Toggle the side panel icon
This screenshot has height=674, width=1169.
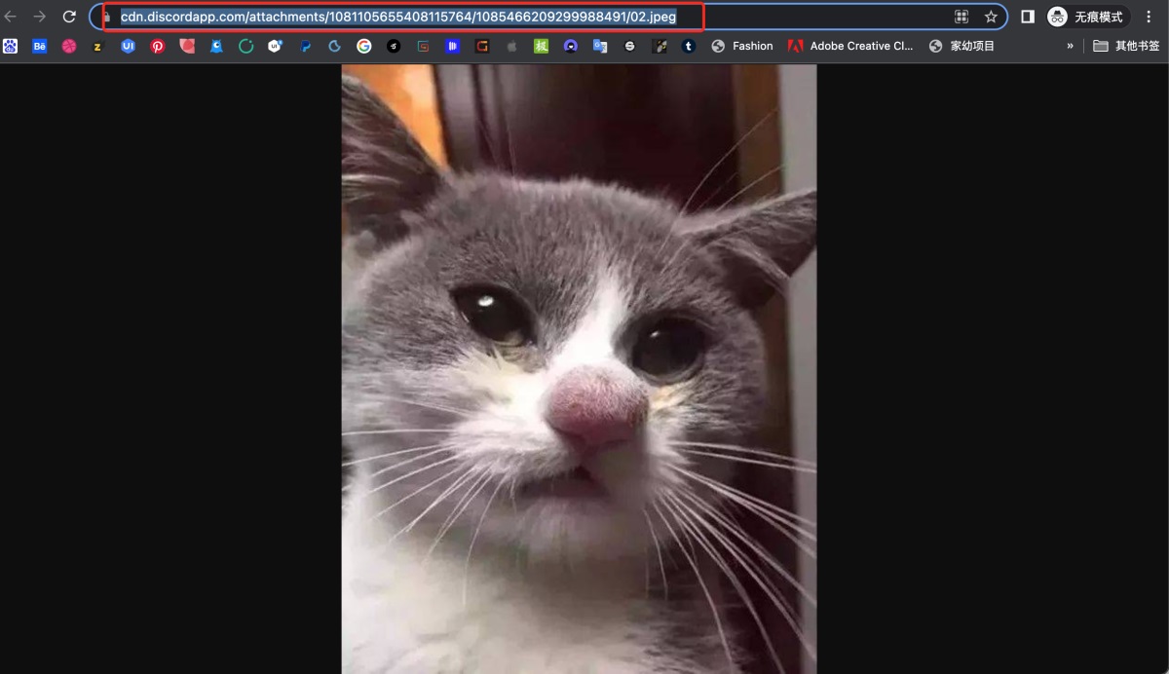click(1026, 16)
